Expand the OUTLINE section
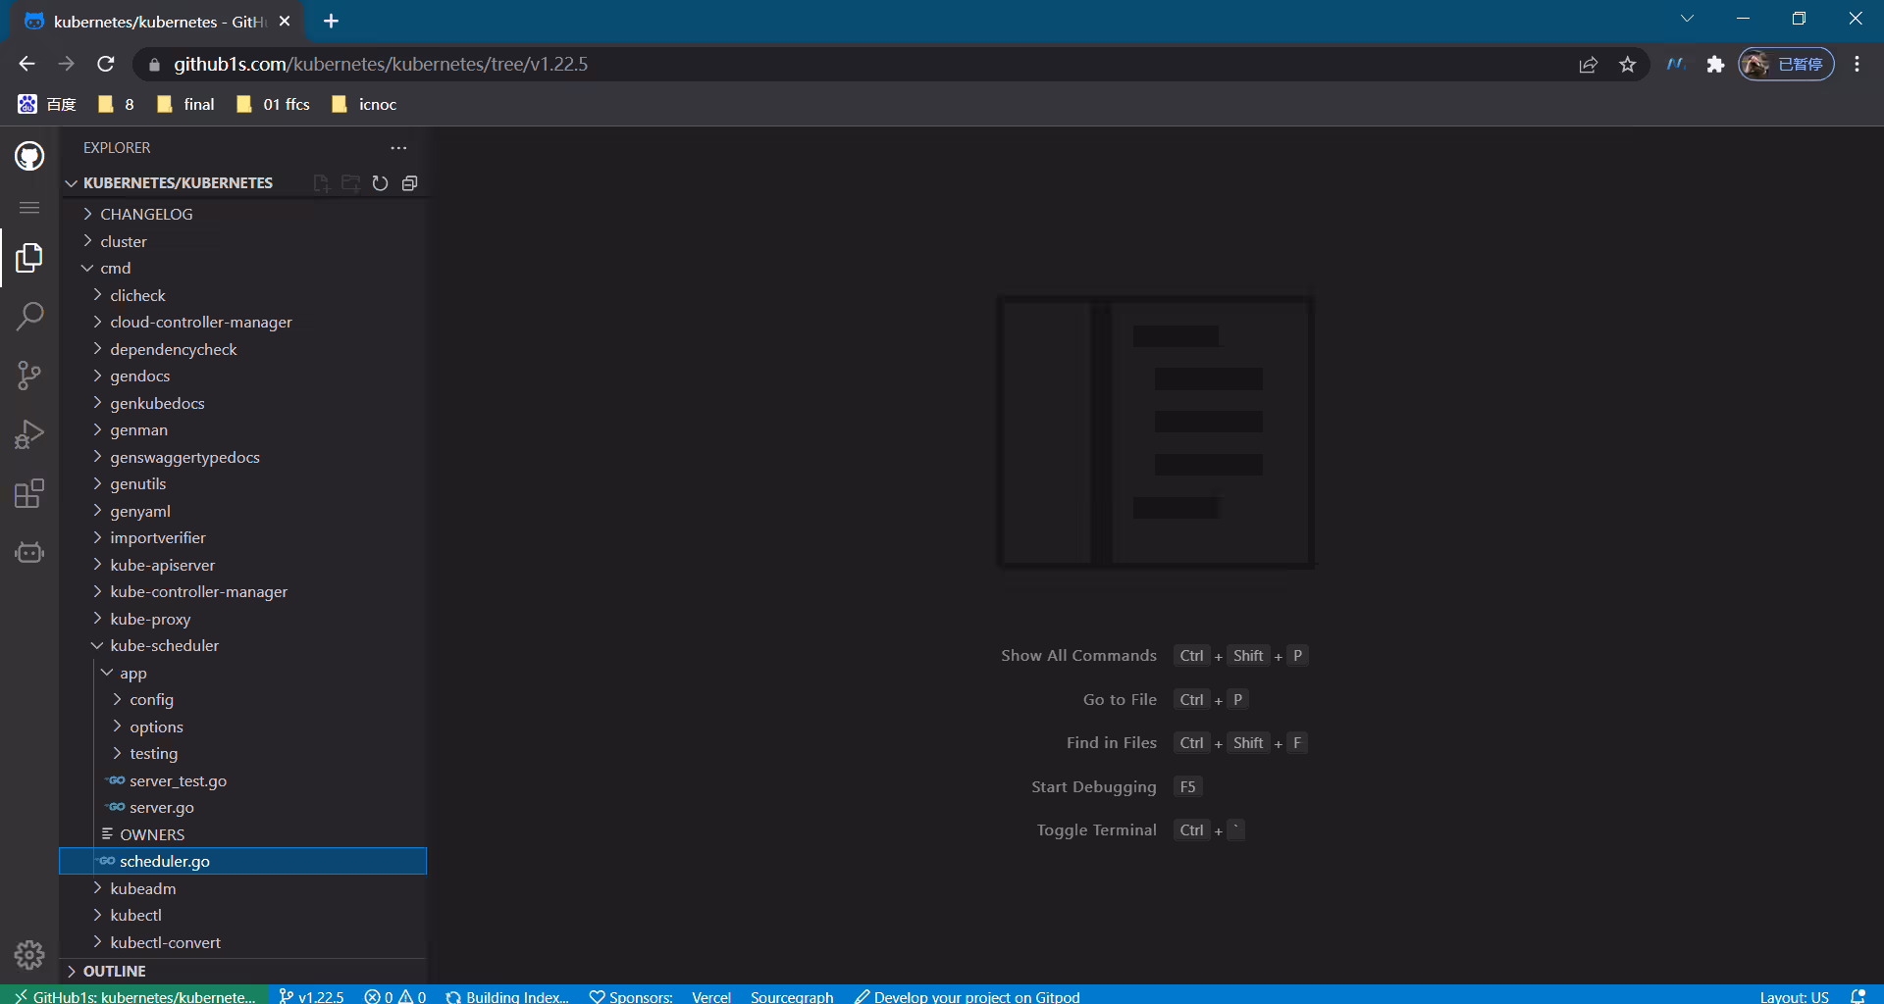This screenshot has height=1004, width=1884. tap(114, 971)
